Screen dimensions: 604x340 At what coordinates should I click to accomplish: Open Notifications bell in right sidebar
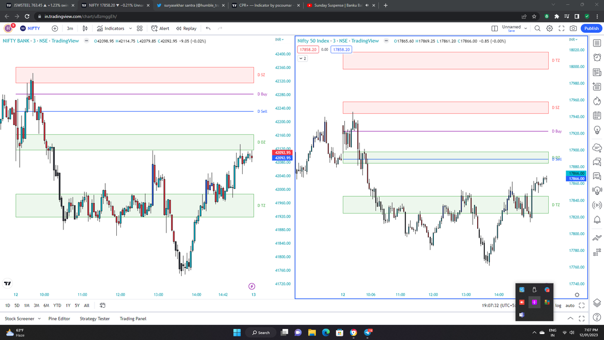(x=597, y=220)
